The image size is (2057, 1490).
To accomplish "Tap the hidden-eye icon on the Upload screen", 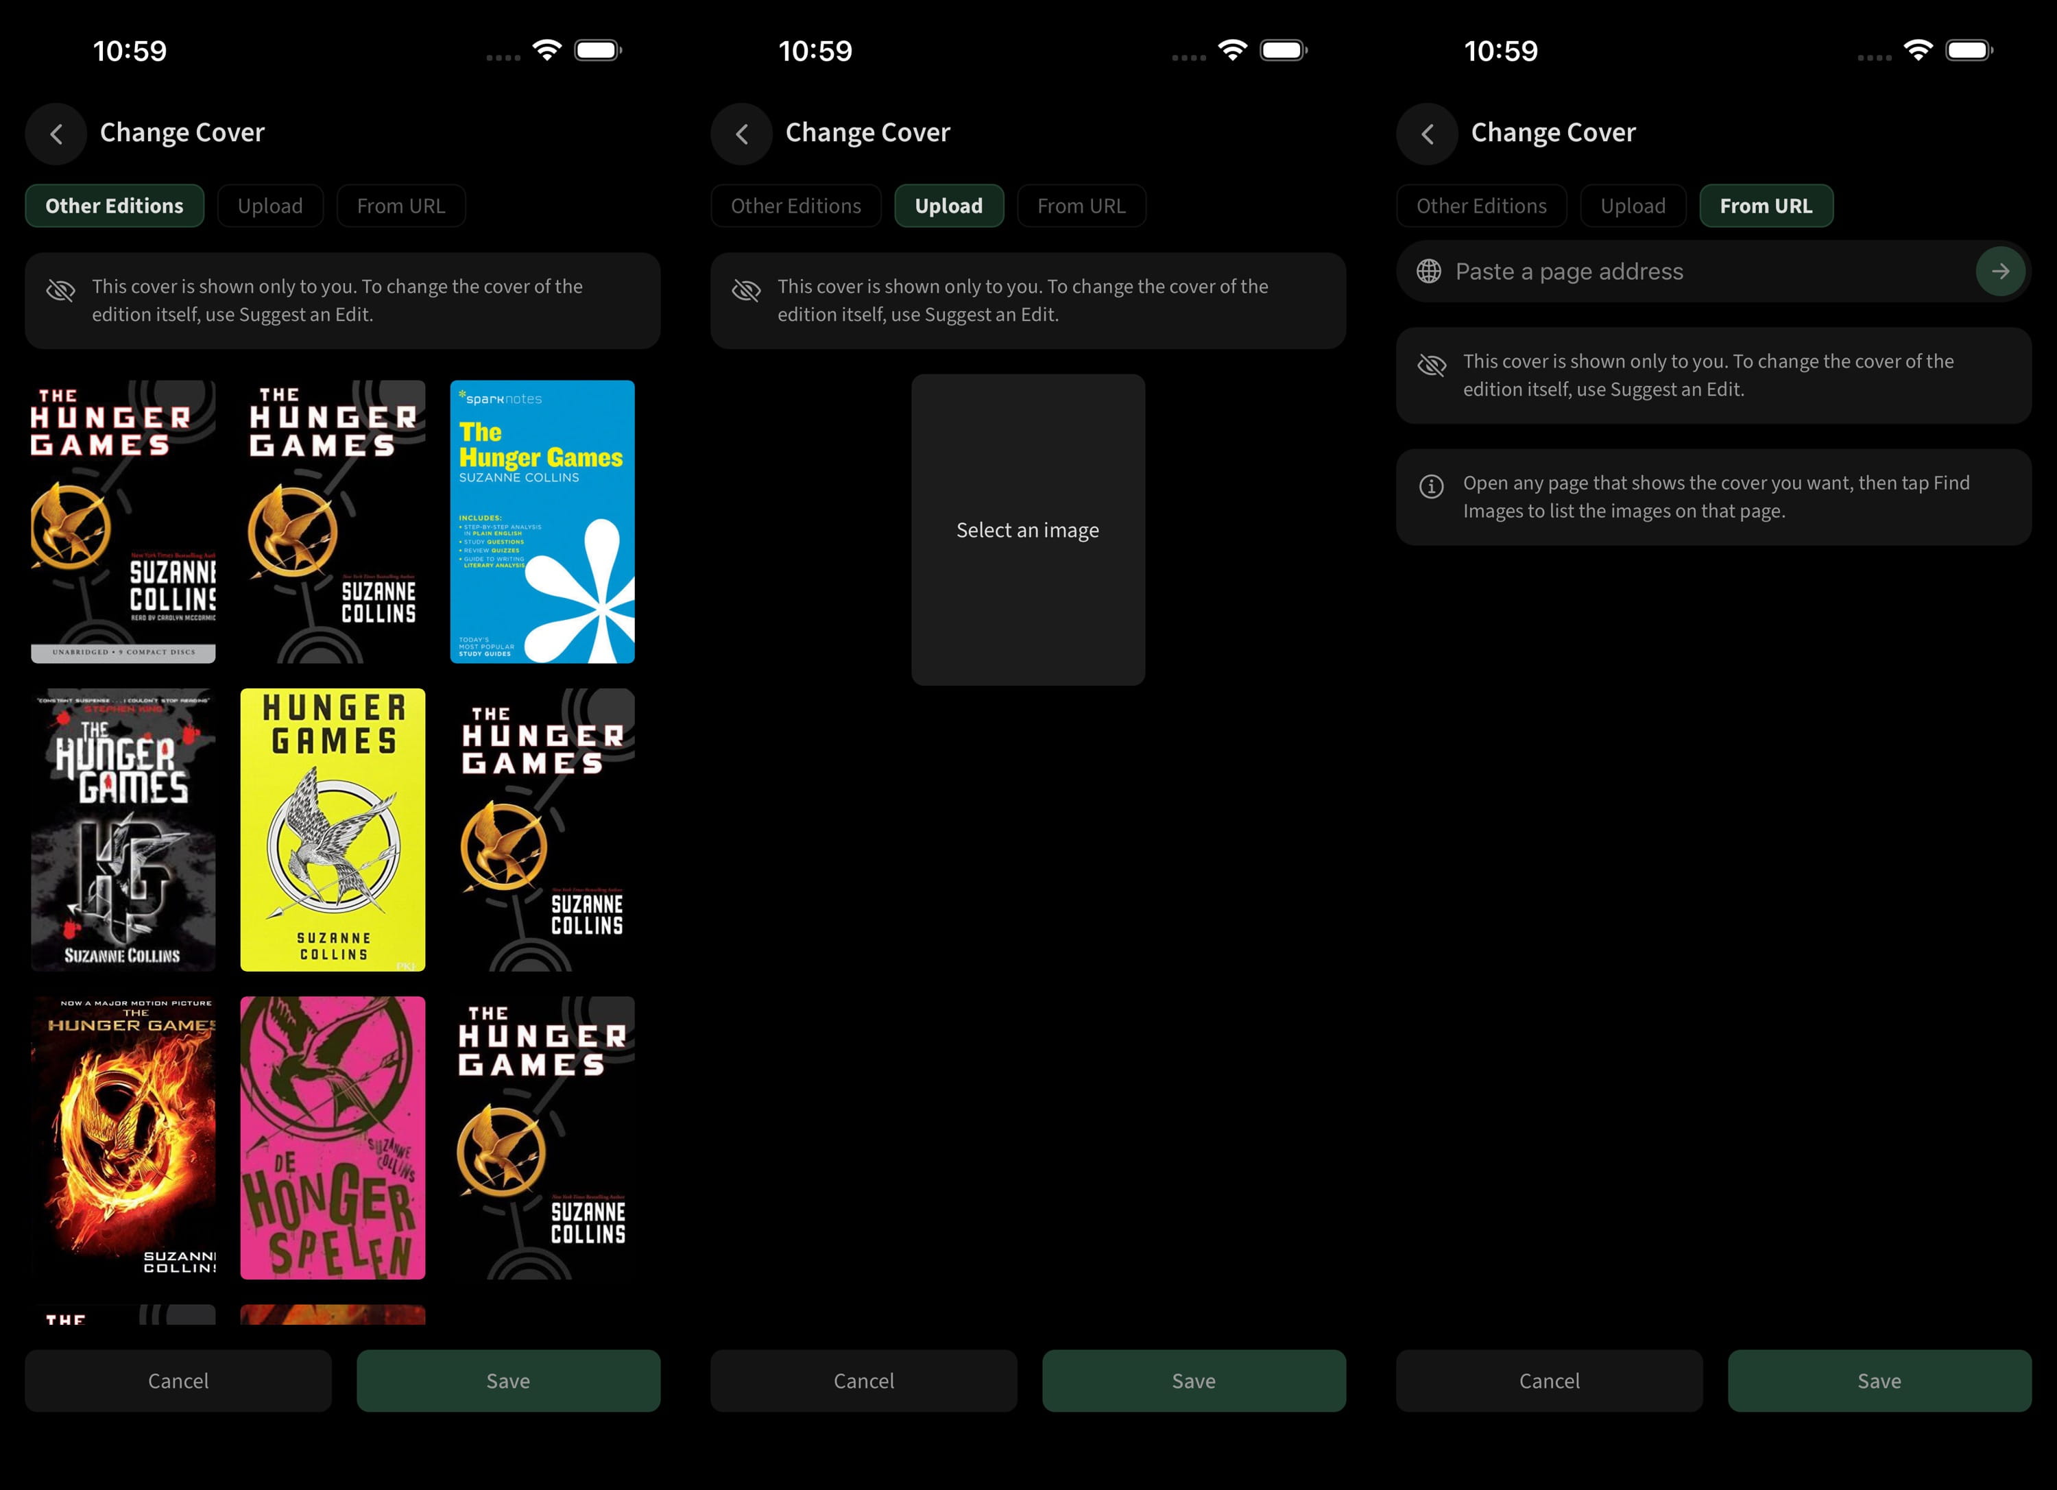I will 747,290.
